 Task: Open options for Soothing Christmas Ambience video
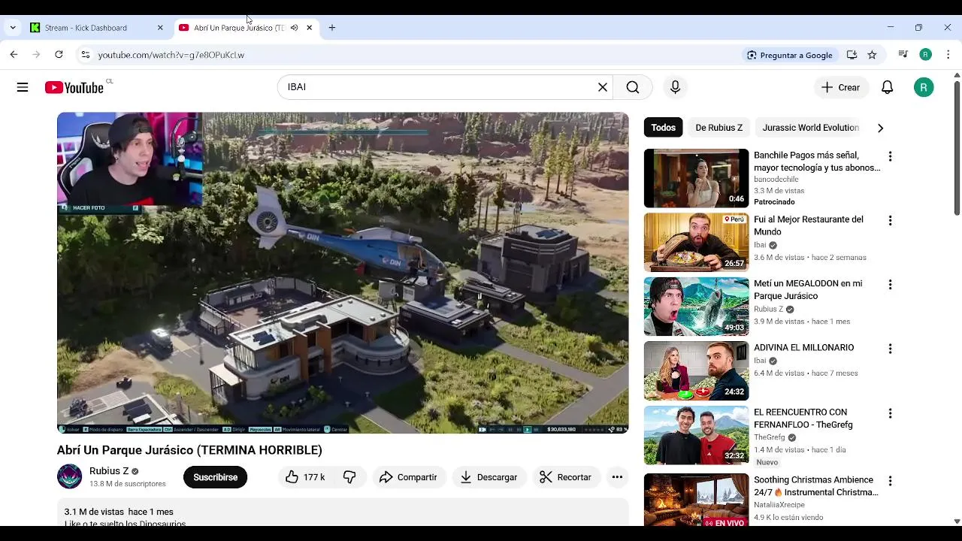click(x=890, y=481)
